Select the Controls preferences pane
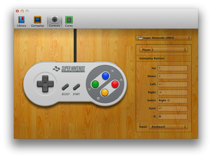The image size is (212, 158). pyautogui.click(x=54, y=22)
